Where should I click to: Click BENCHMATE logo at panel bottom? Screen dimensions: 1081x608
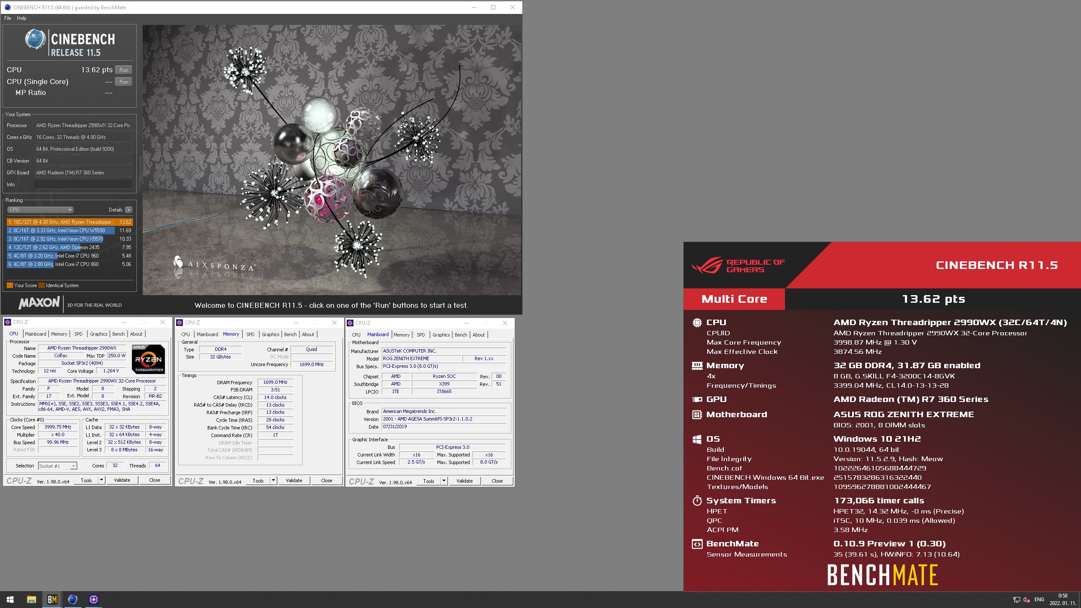[882, 575]
